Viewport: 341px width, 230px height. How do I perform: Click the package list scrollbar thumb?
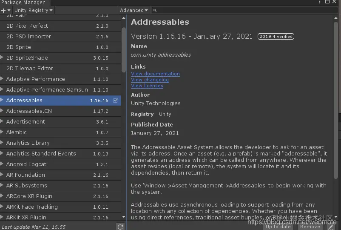click(124, 50)
